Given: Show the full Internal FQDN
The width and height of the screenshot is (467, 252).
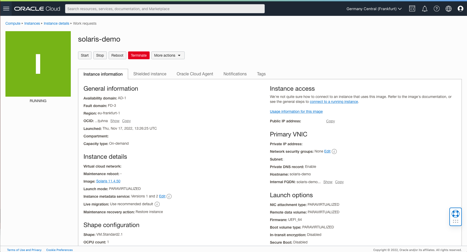Looking at the screenshot, I should click(328, 182).
